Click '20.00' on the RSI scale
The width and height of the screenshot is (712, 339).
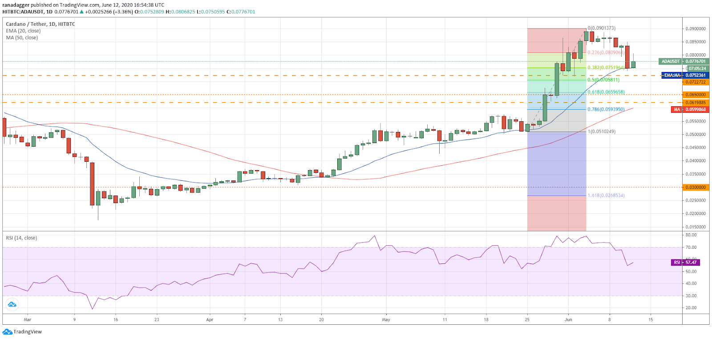tap(691, 308)
